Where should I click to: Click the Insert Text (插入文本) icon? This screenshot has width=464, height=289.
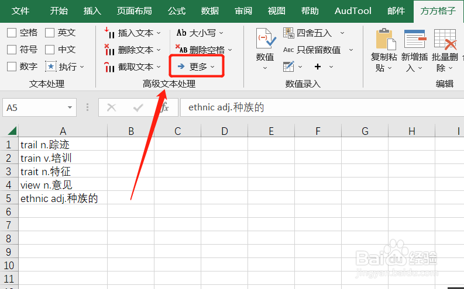tap(109, 33)
